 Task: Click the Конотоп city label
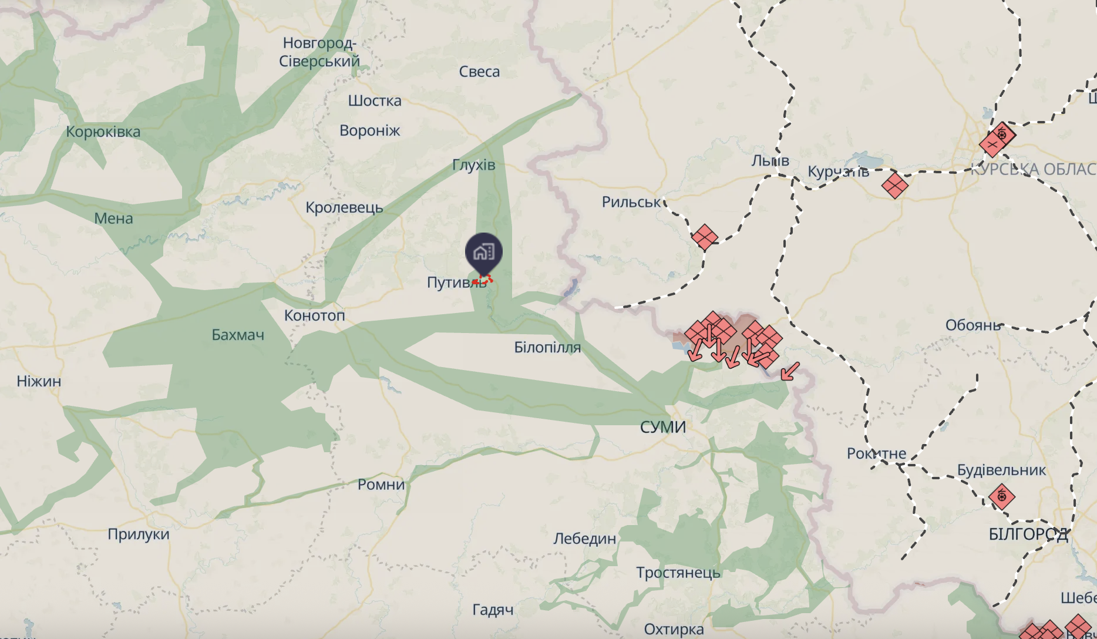point(315,315)
